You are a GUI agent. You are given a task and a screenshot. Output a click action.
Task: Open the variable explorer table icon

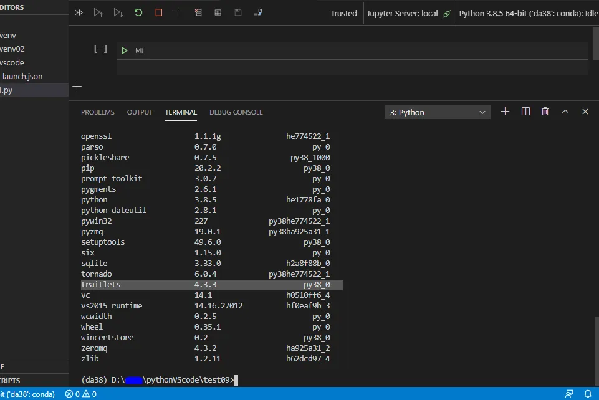pyautogui.click(x=218, y=12)
